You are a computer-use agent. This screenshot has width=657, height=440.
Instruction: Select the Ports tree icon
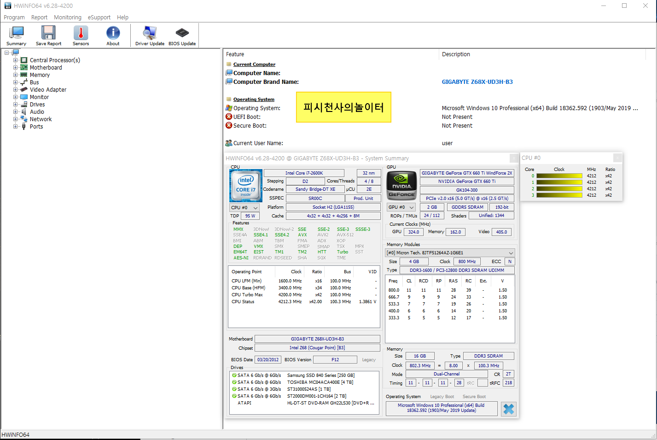(x=24, y=127)
